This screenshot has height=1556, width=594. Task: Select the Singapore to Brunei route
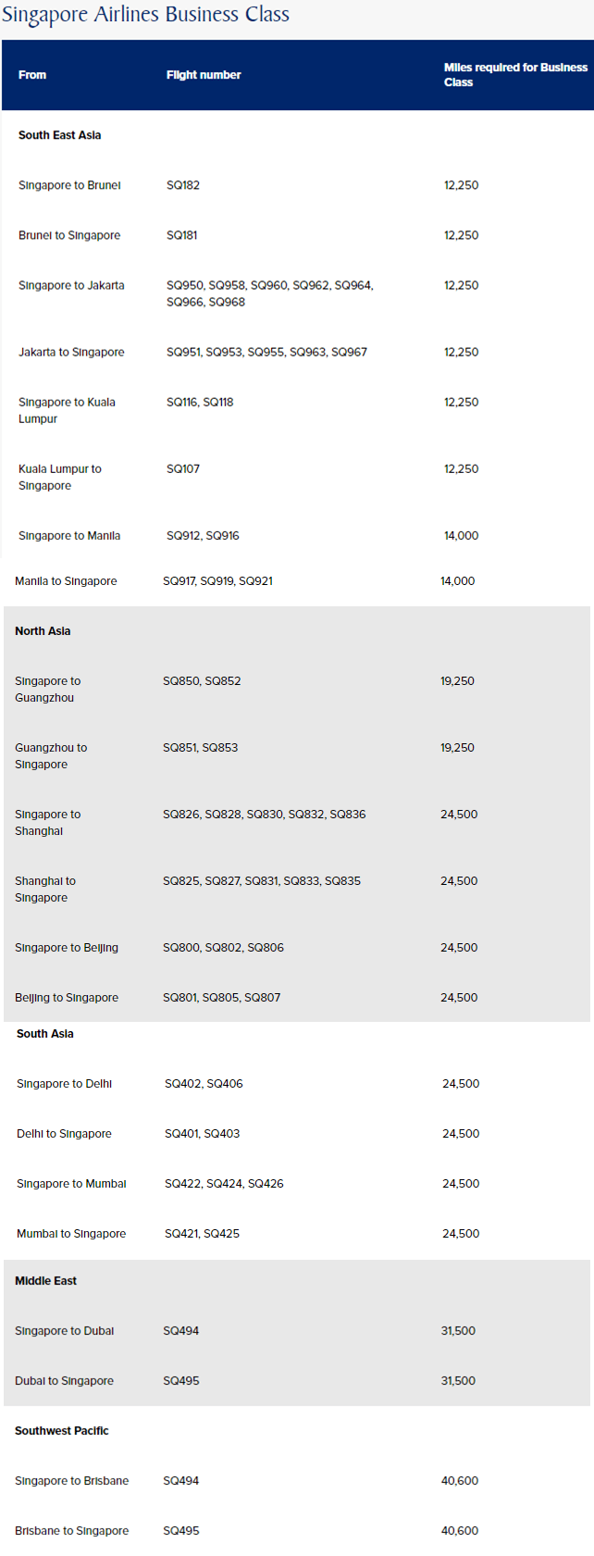click(69, 185)
